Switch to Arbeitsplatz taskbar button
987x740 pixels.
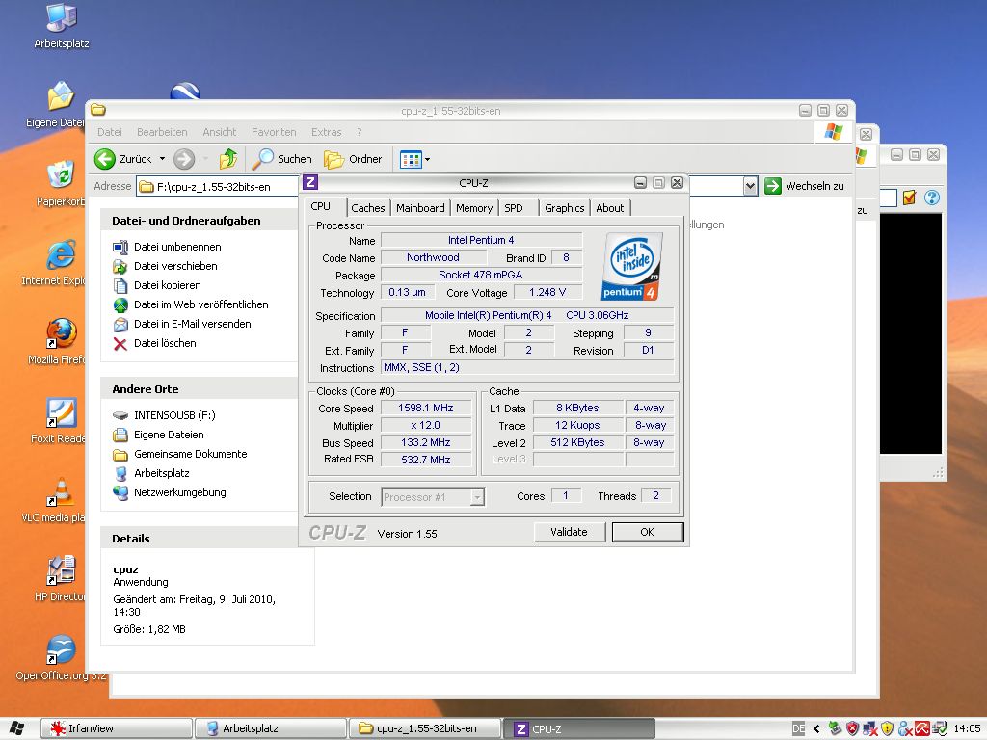[271, 728]
